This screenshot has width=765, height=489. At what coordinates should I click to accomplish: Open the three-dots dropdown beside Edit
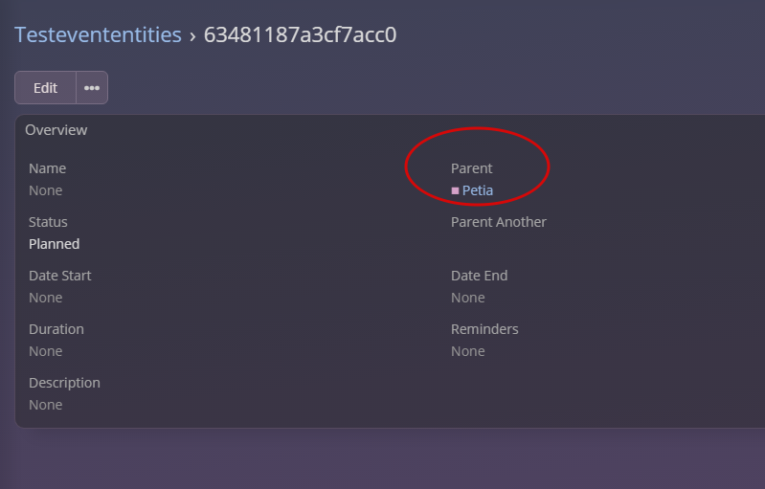coord(92,87)
